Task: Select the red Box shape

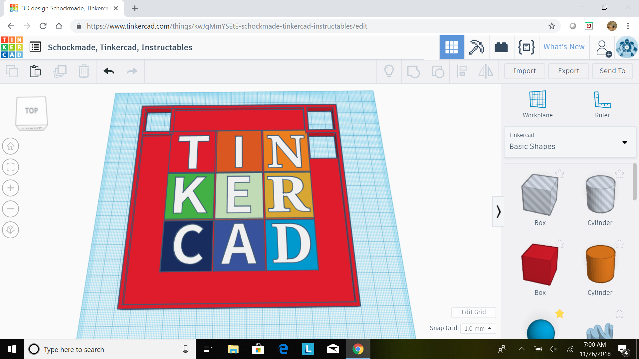Action: click(540, 265)
